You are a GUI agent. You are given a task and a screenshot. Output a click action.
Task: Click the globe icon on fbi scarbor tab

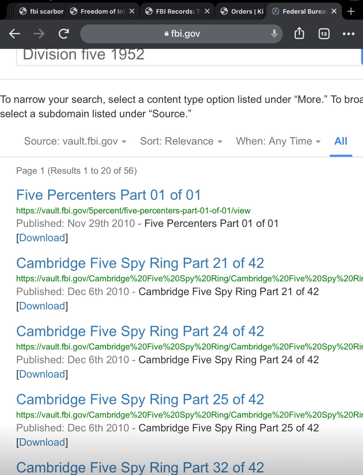[23, 11]
